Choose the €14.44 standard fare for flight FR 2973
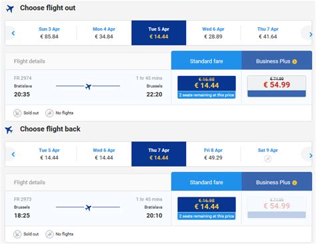 (207, 208)
